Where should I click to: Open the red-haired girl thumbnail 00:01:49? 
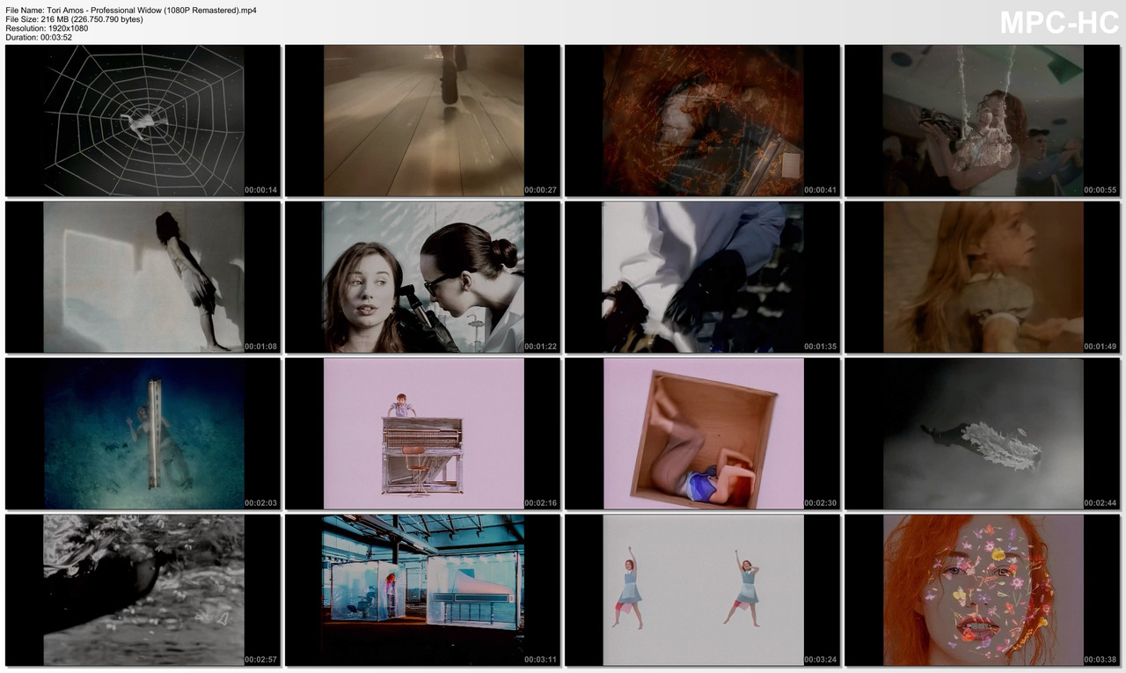click(982, 277)
